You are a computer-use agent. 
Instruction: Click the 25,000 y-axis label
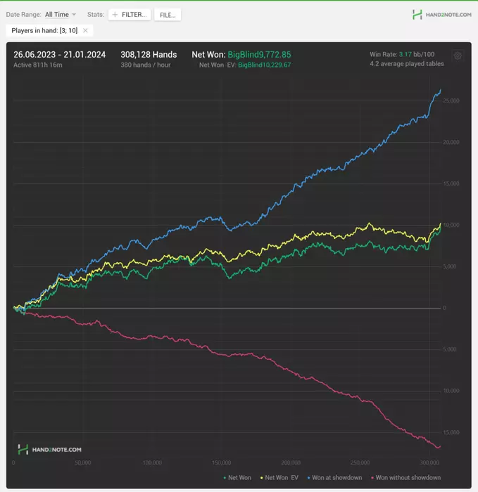point(451,101)
